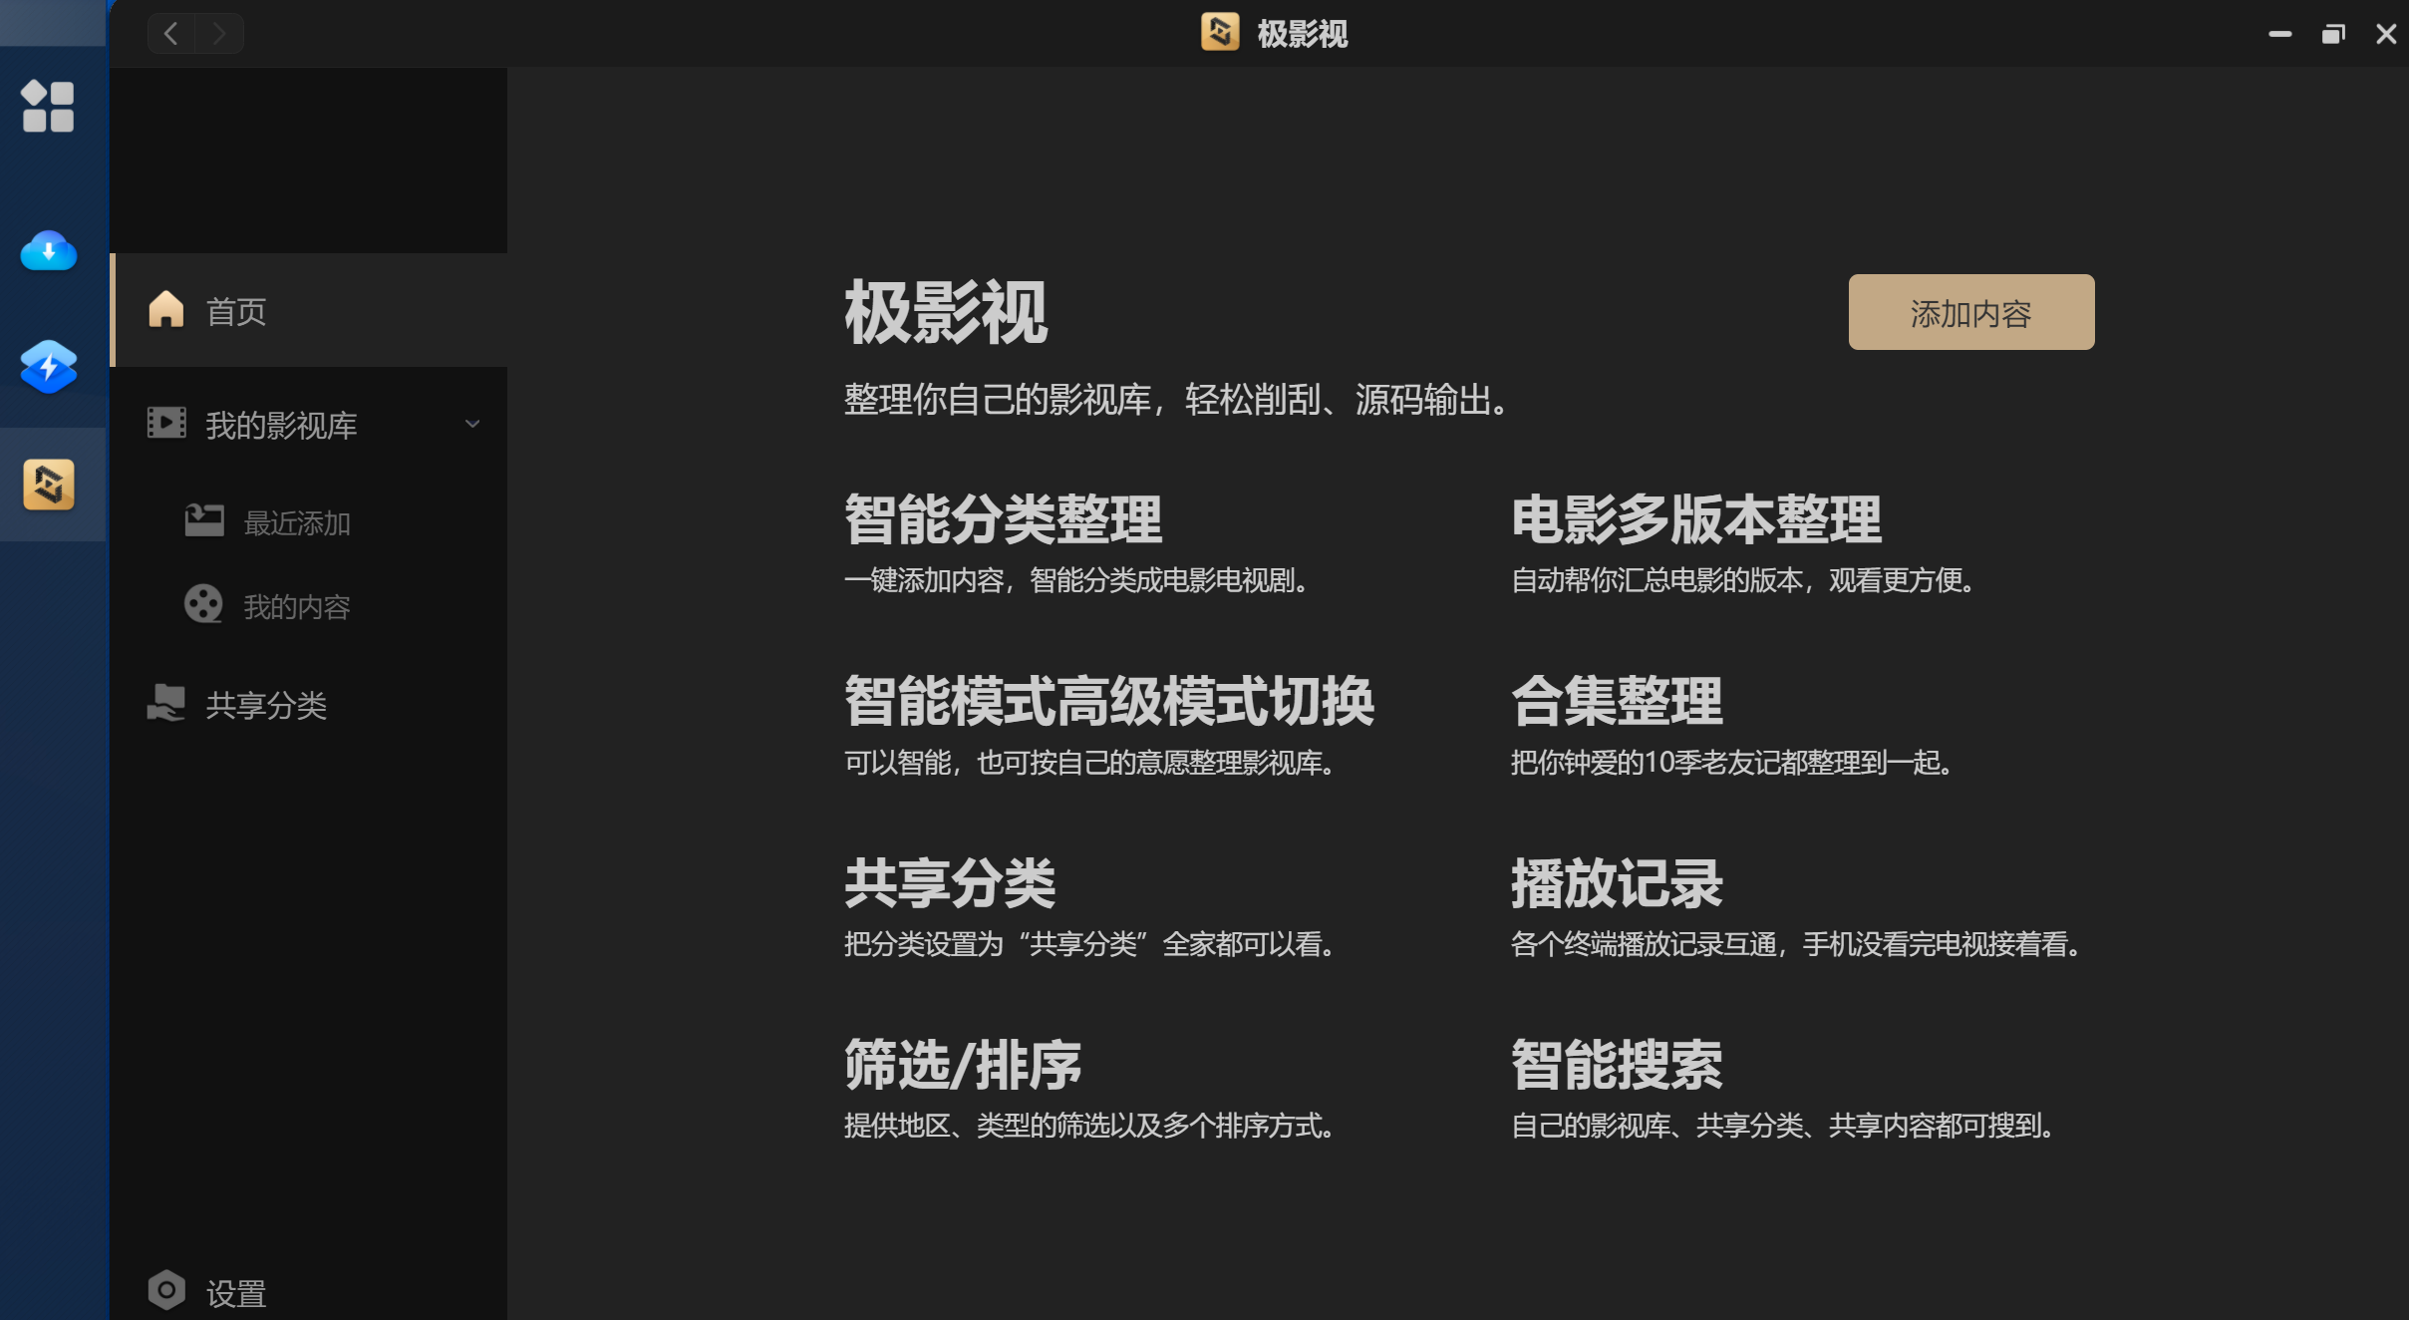Collapse the 我的影视库 chevron
This screenshot has width=2409, height=1320.
tap(472, 424)
